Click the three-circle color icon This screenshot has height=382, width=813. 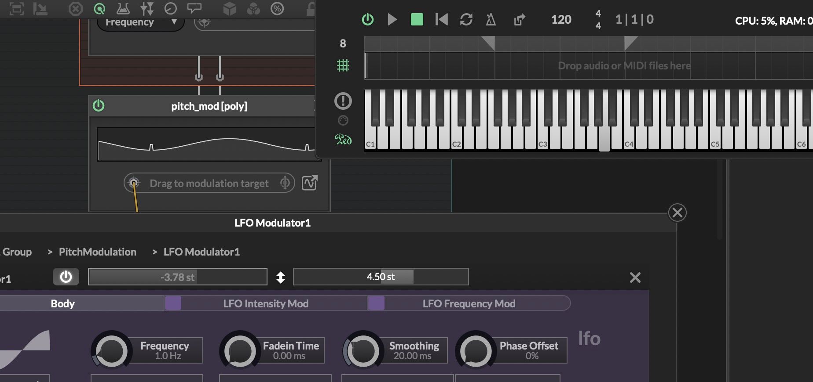(x=253, y=9)
